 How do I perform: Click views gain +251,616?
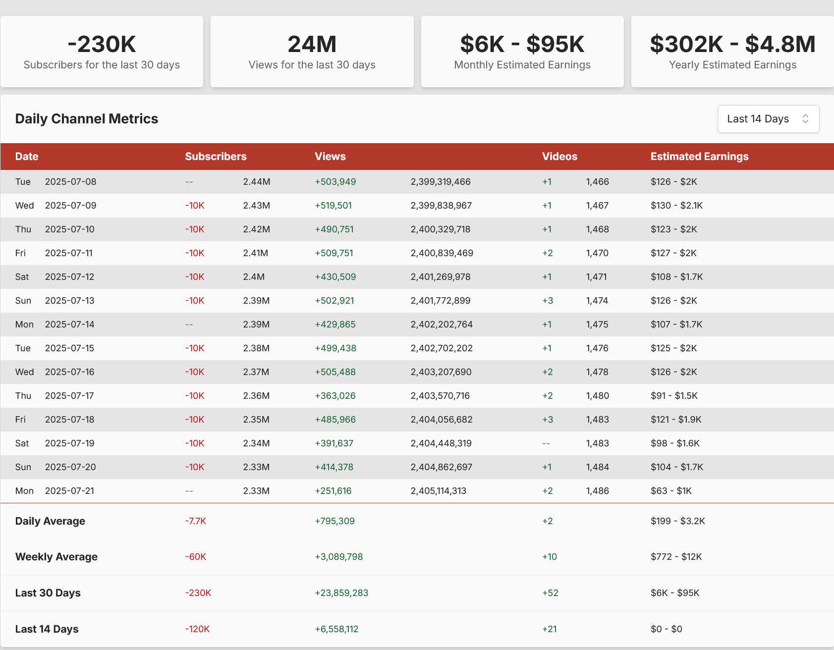(x=333, y=491)
